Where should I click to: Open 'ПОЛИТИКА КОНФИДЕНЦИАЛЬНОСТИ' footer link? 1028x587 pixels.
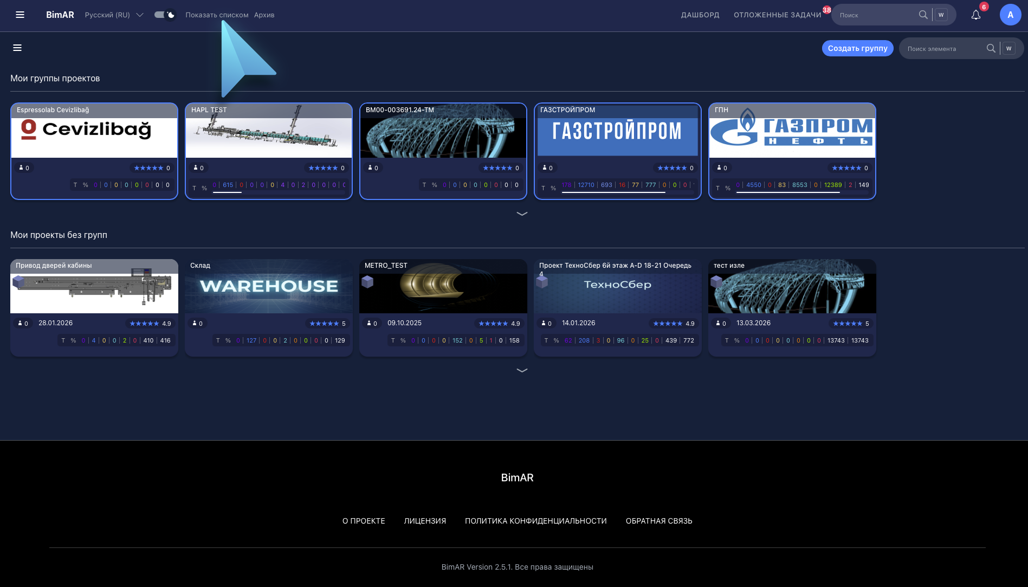pyautogui.click(x=536, y=521)
